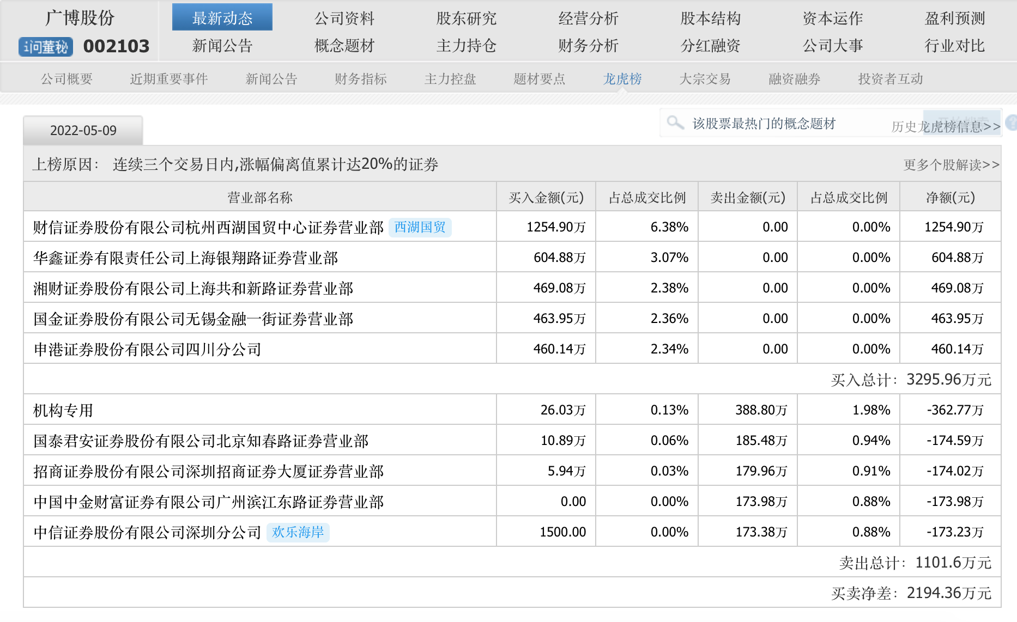Click the 西湖国贸 tag
The width and height of the screenshot is (1017, 622).
(x=420, y=227)
